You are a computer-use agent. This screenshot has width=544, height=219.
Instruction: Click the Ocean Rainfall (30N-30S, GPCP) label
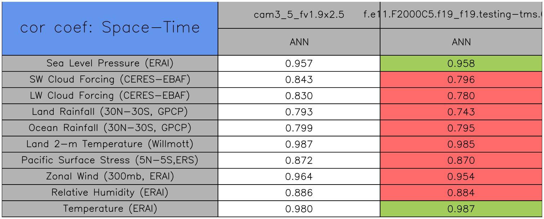click(x=110, y=128)
